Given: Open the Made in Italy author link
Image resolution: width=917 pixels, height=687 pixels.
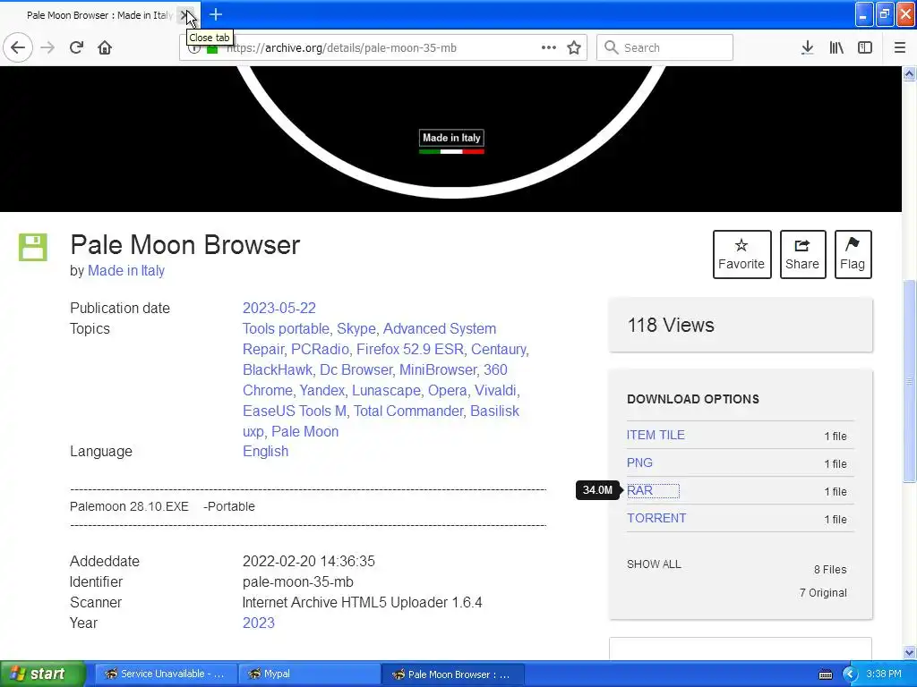Looking at the screenshot, I should 126,270.
